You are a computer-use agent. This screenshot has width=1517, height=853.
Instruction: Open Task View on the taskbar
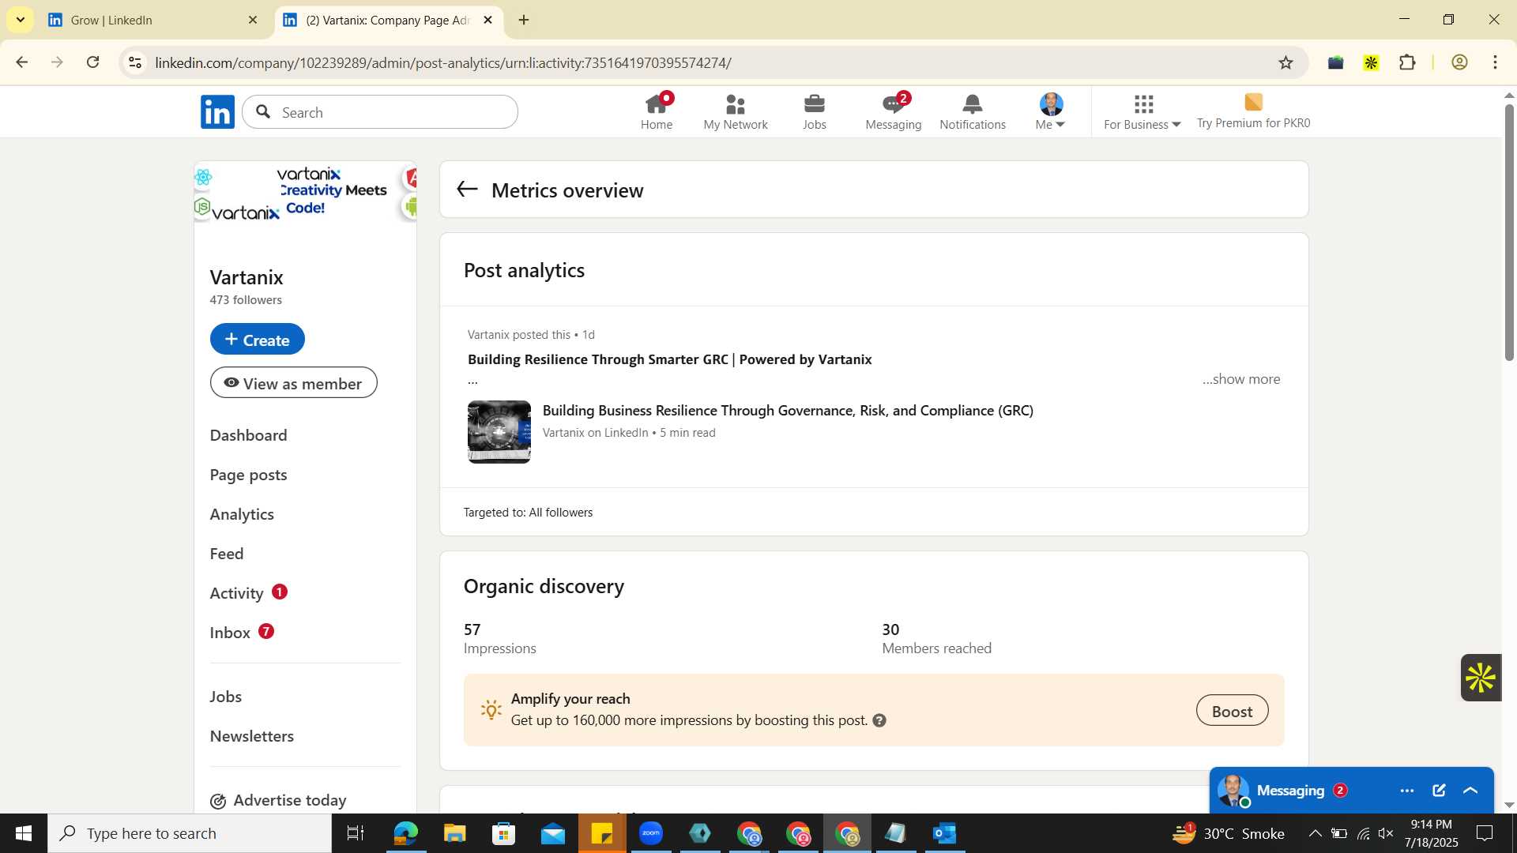356,833
